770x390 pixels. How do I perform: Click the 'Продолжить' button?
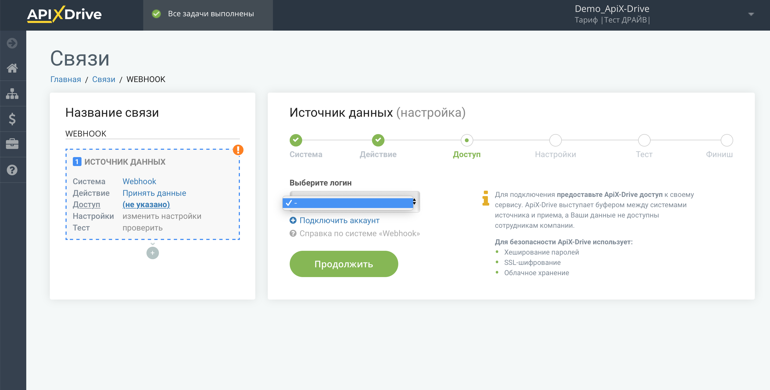tap(344, 264)
